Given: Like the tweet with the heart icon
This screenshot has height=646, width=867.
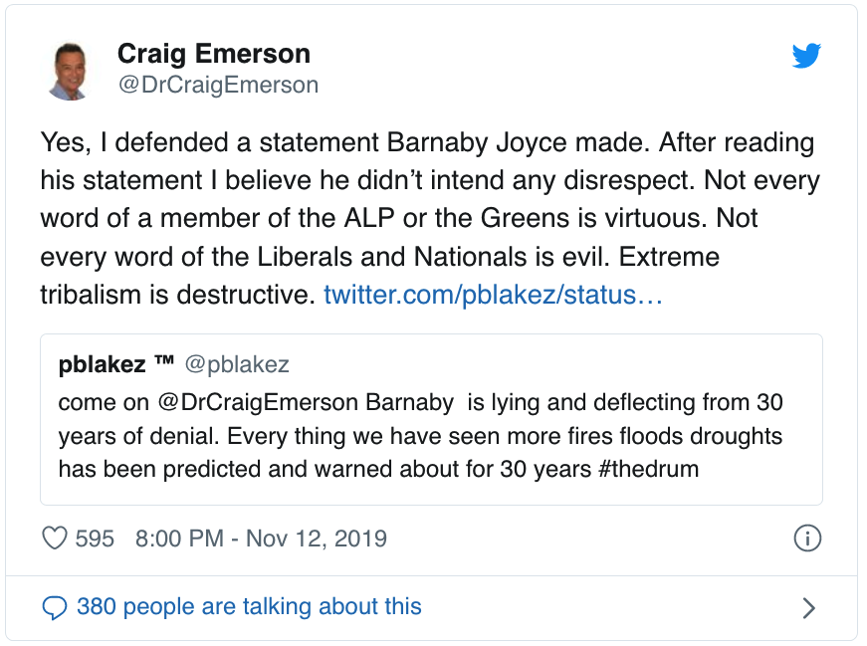Looking at the screenshot, I should point(54,539).
